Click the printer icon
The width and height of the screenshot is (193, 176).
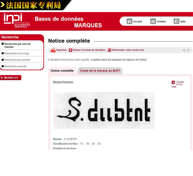point(53,50)
